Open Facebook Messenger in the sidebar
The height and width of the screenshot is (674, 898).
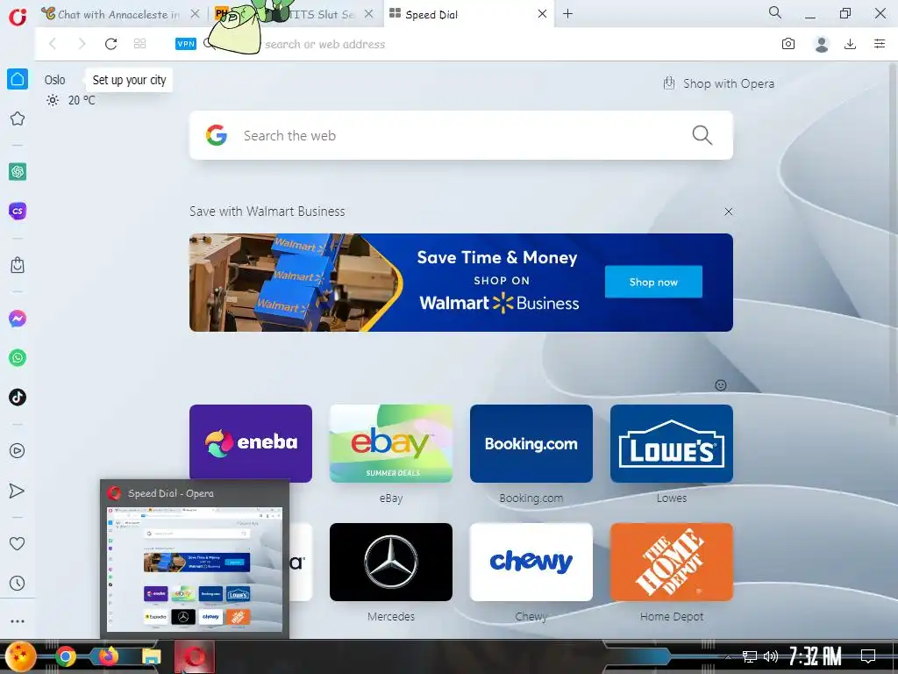18,319
